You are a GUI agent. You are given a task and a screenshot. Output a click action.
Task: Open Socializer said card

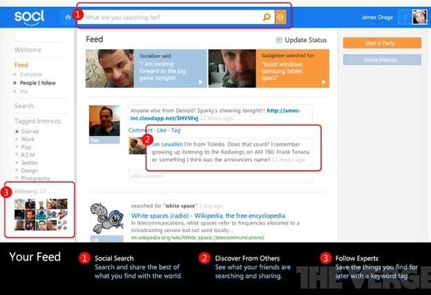coord(171,68)
